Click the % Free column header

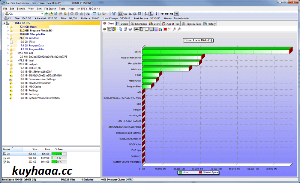tap(59, 149)
